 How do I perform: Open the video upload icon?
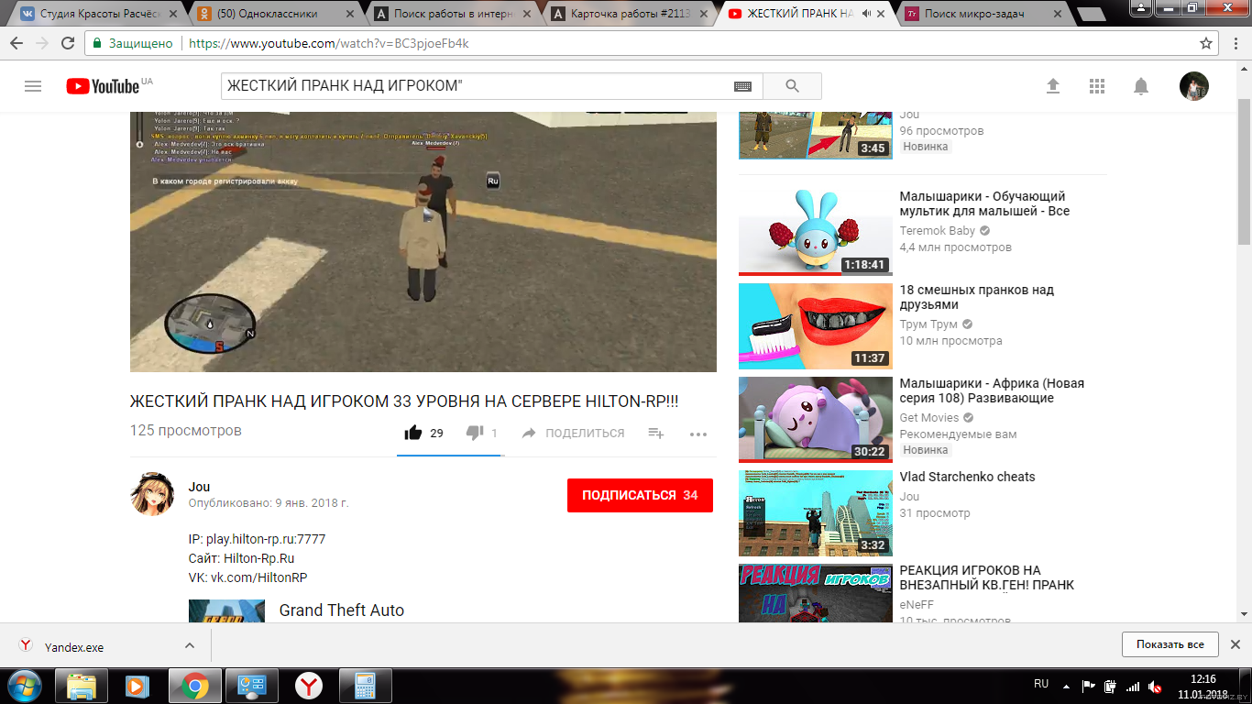click(1053, 86)
